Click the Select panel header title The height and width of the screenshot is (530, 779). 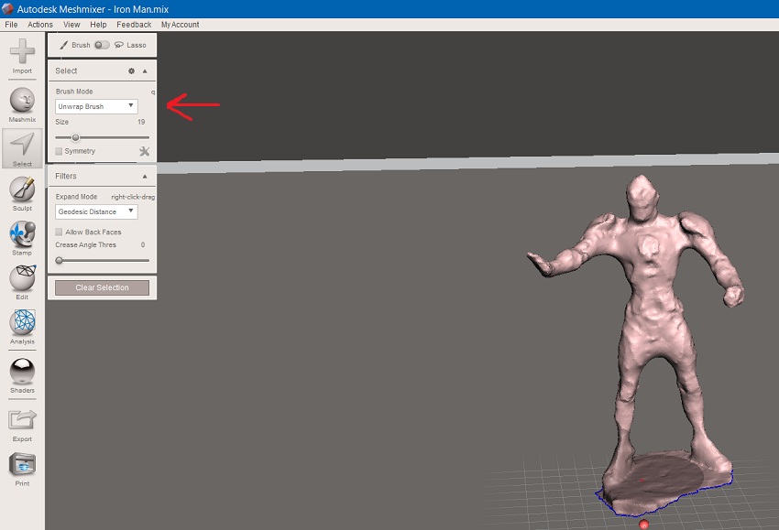click(66, 71)
